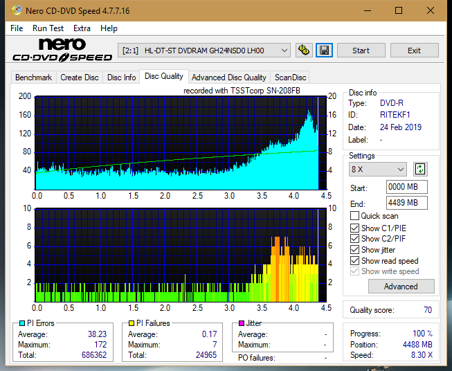Open the drive options icon

(304, 51)
